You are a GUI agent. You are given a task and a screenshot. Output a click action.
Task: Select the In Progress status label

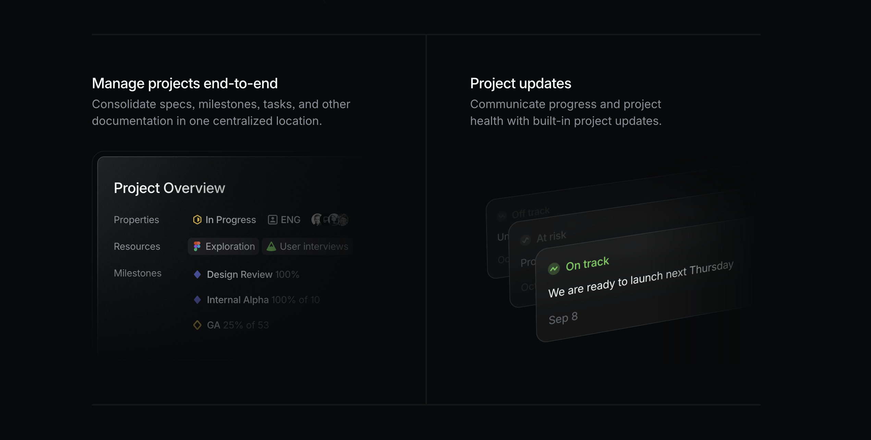click(x=231, y=220)
